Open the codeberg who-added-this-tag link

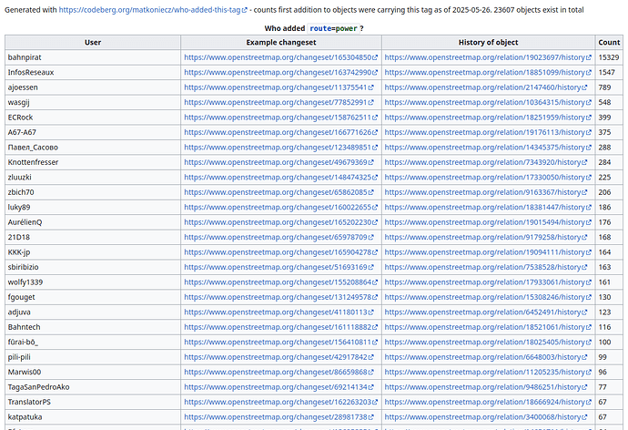[153, 10]
